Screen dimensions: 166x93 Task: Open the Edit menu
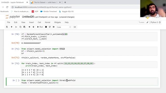point(16,22)
